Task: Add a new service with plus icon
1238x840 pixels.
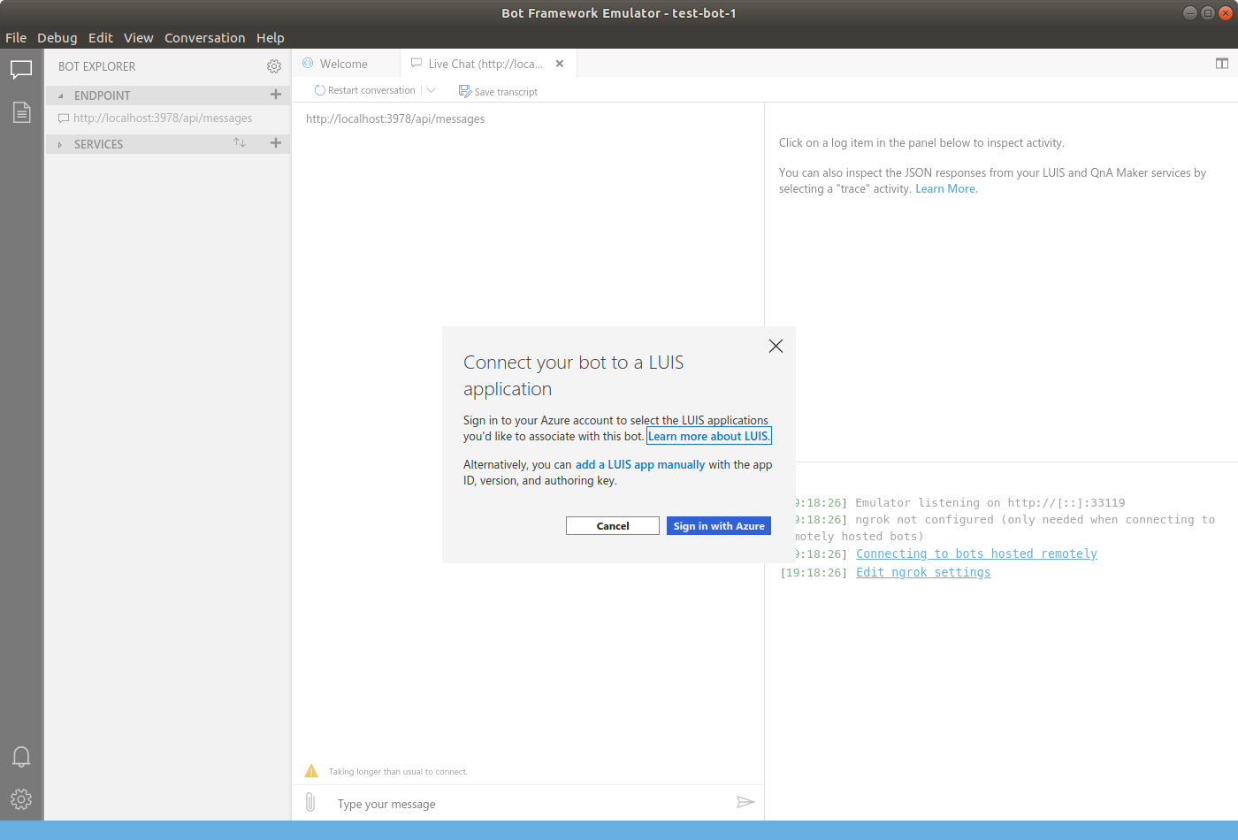Action: (276, 143)
